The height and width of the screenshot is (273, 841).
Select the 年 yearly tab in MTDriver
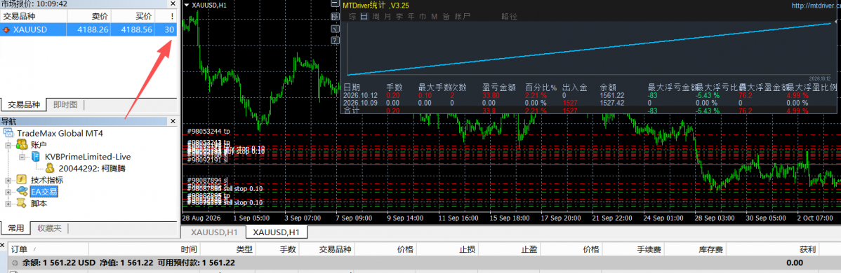click(411, 17)
